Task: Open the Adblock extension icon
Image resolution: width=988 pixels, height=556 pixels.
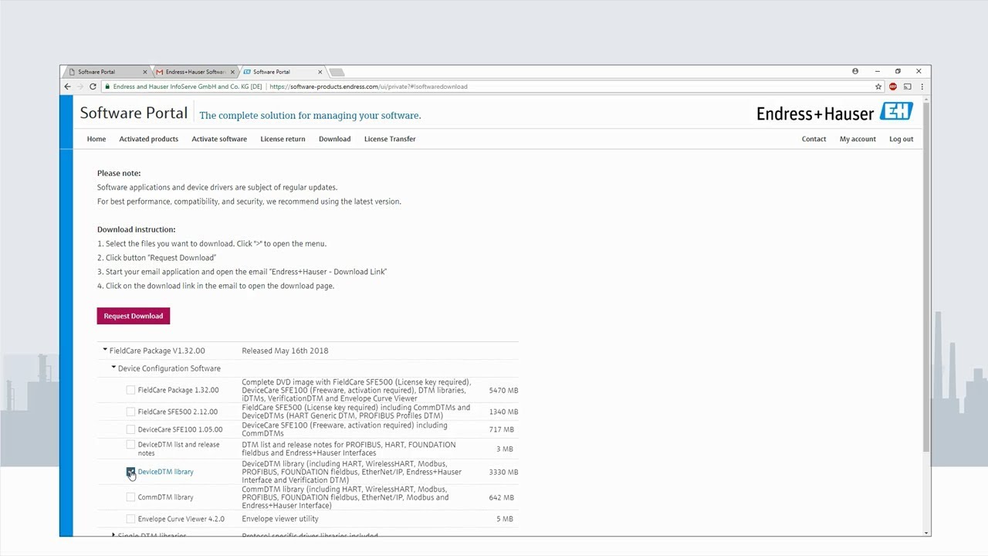Action: (x=893, y=86)
